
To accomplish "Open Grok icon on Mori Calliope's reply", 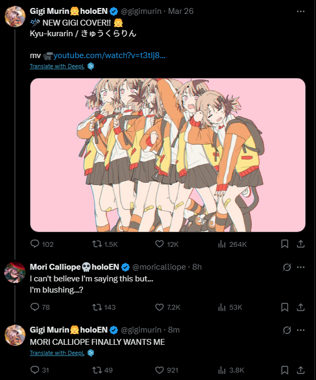I will tap(287, 267).
